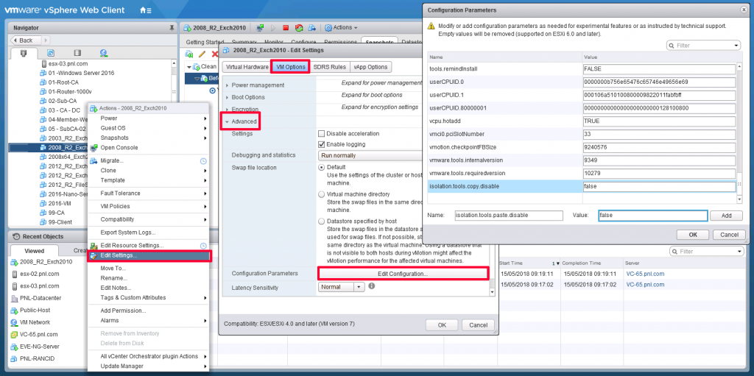
Task: Select VMs and Templates navigator tab icon
Action: (51, 53)
